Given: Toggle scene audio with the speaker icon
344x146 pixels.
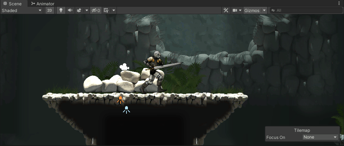Looking at the screenshot, I should pyautogui.click(x=70, y=10).
